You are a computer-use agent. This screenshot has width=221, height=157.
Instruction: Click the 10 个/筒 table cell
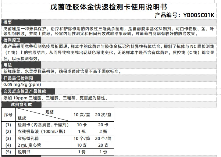[x=82, y=138]
